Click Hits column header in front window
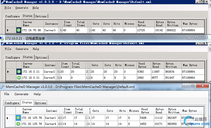This screenshot has height=128, width=211. point(123,111)
